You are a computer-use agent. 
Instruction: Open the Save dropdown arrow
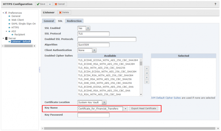coord(50,4)
